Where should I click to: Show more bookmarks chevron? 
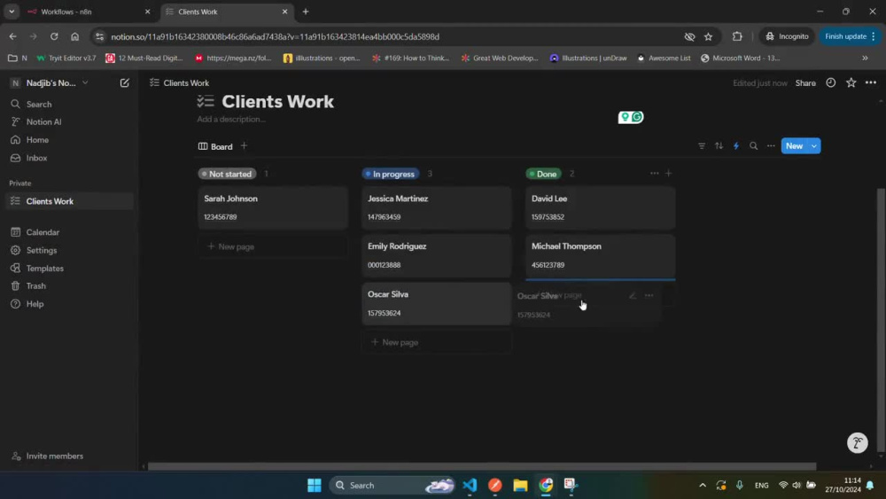coord(865,58)
